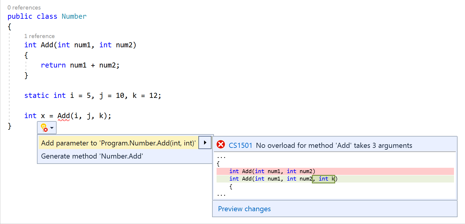Image resolution: width=465 pixels, height=224 pixels.
Task: Click the red error circle icon beside CS1501
Action: 221,145
